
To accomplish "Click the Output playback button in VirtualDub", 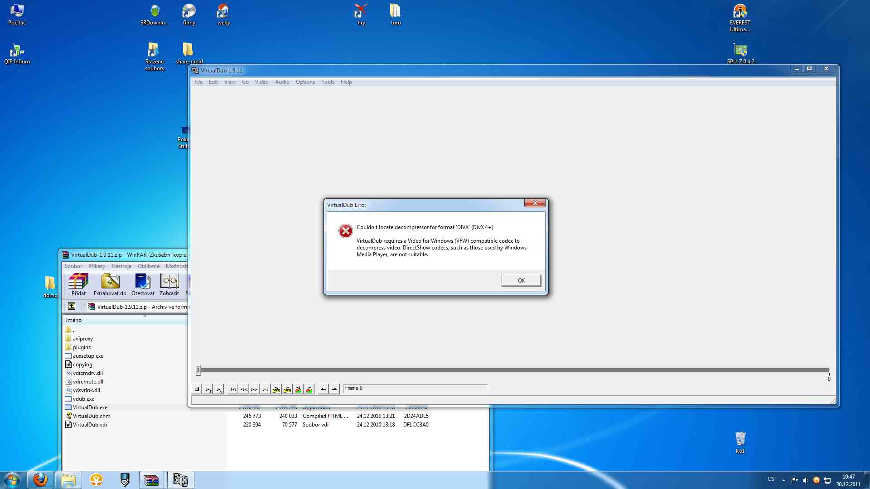I will pyautogui.click(x=219, y=389).
